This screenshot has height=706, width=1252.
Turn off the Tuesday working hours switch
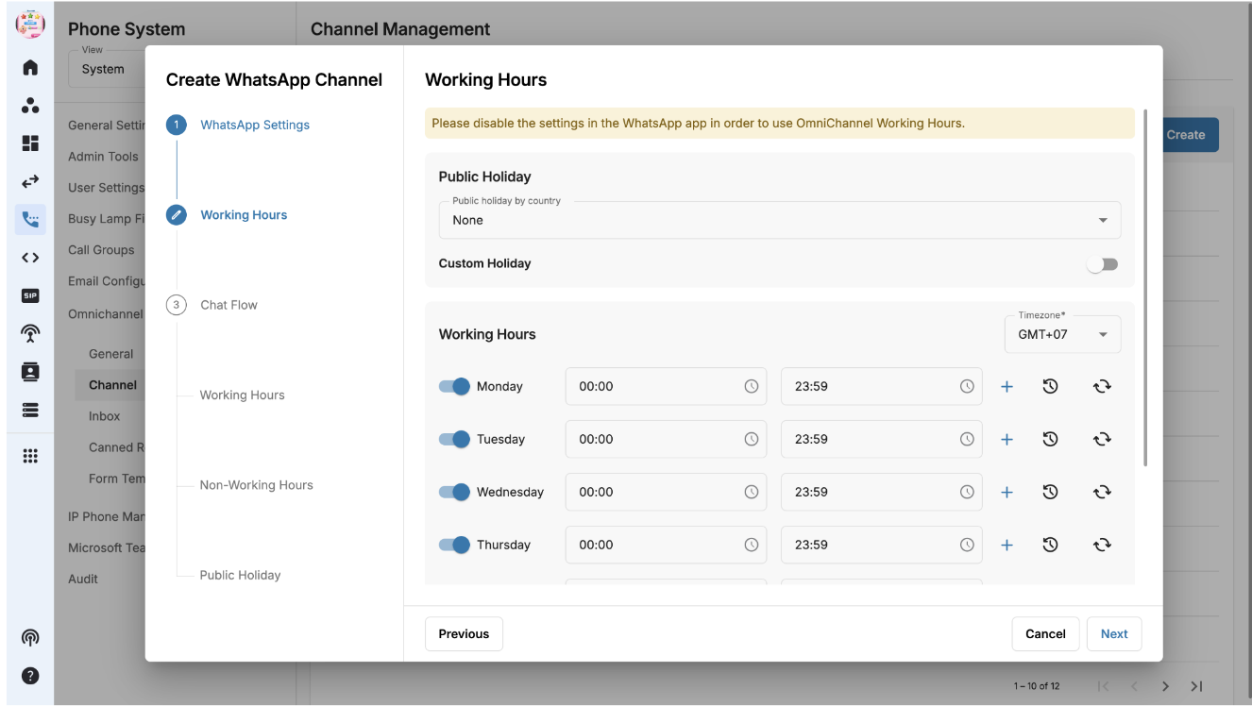[454, 439]
